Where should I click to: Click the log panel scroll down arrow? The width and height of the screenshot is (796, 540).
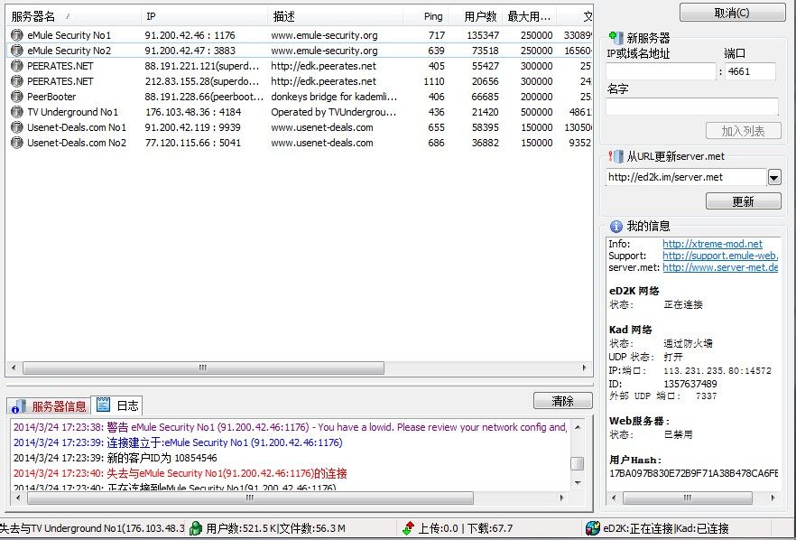click(x=578, y=482)
